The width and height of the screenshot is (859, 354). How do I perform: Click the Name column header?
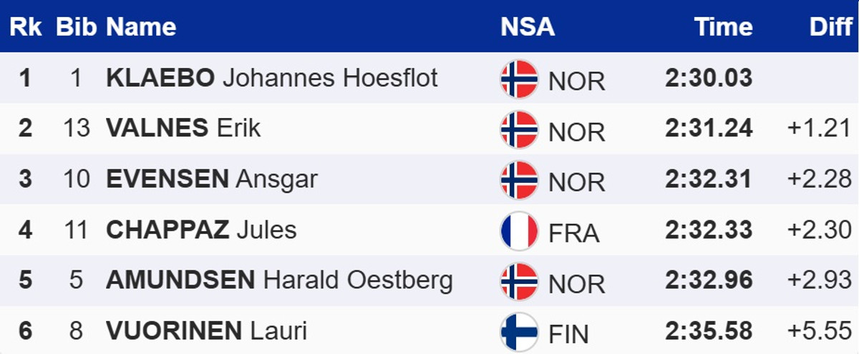click(x=141, y=27)
